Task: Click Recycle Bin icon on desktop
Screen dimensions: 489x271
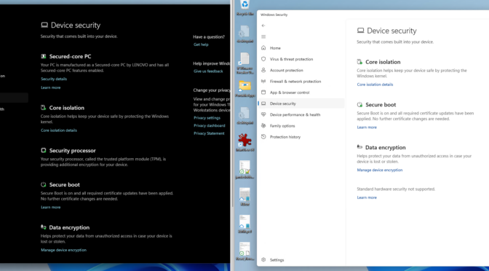Action: pos(244,4)
